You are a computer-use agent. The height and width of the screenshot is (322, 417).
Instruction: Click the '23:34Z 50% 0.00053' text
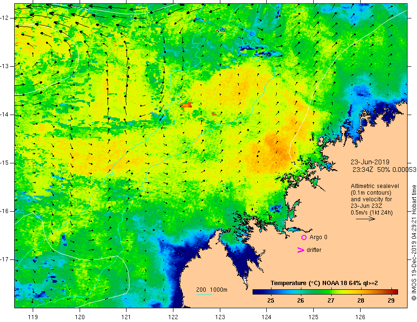coord(384,170)
